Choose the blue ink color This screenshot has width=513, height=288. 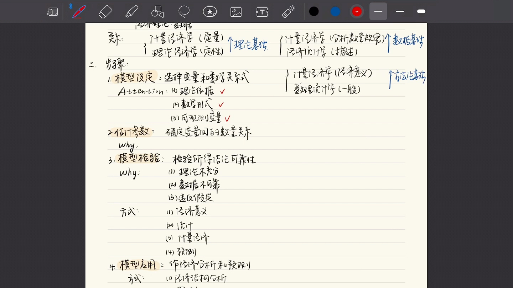point(335,11)
